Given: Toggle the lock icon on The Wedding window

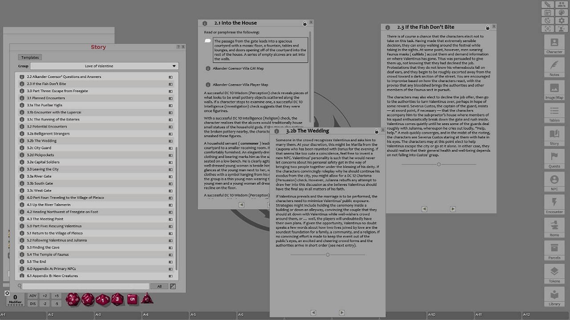Looking at the screenshot, I should (x=376, y=131).
